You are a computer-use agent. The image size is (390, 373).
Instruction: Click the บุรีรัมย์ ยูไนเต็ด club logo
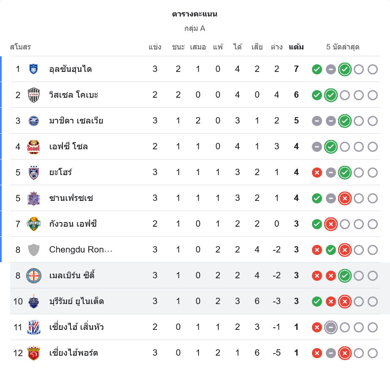[34, 302]
